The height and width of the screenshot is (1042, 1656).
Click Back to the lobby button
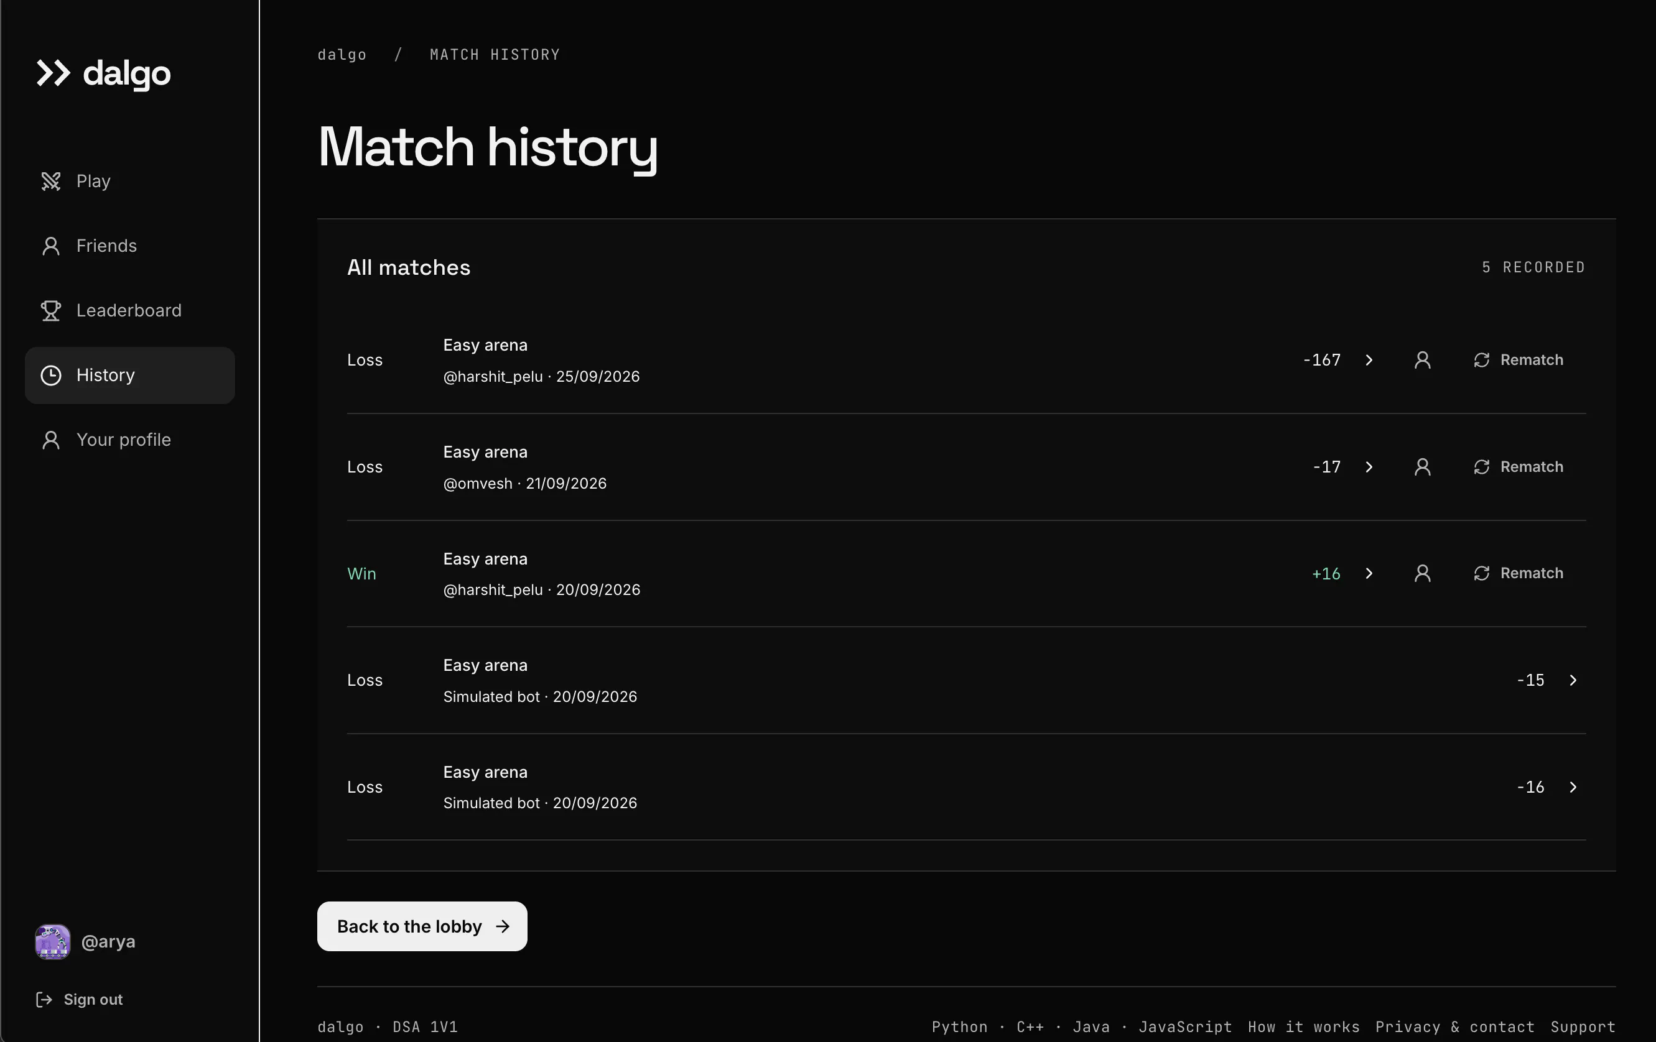(x=422, y=926)
